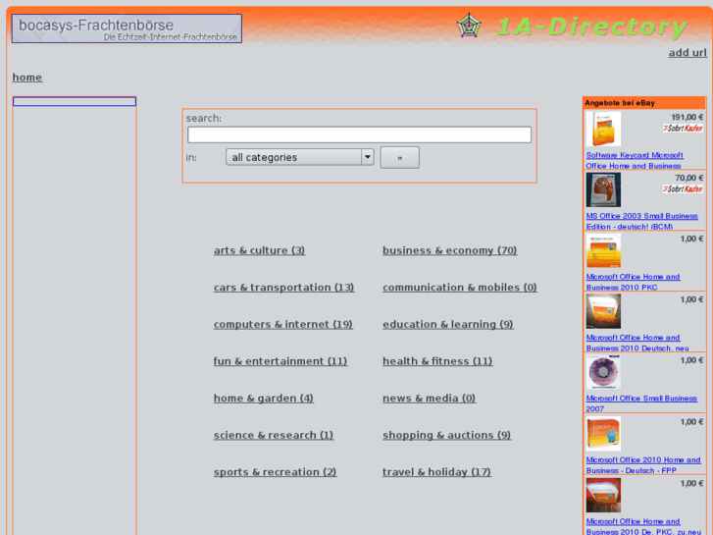Image resolution: width=713 pixels, height=535 pixels.
Task: Click Sofort Kaufen badge for 191,00 € item
Action: coord(683,129)
